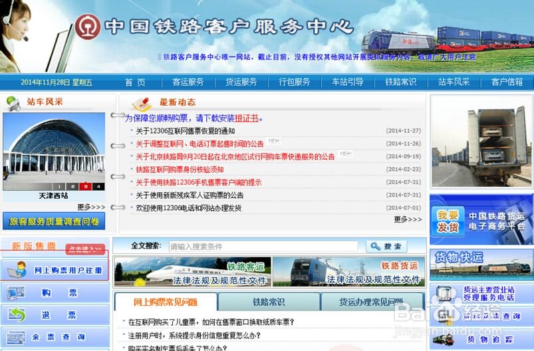
Task: Open 客户信箱 in the navigation bar
Action: click(507, 82)
